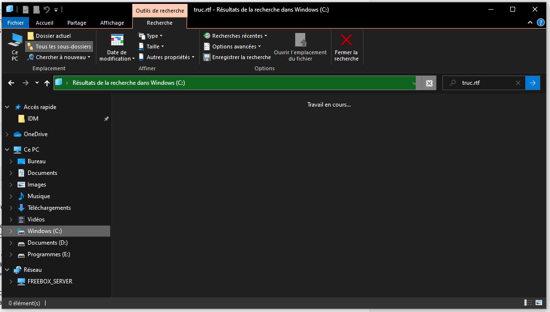Expand the Windows (C:) chevron
The height and width of the screenshot is (312, 550).
tap(11, 231)
